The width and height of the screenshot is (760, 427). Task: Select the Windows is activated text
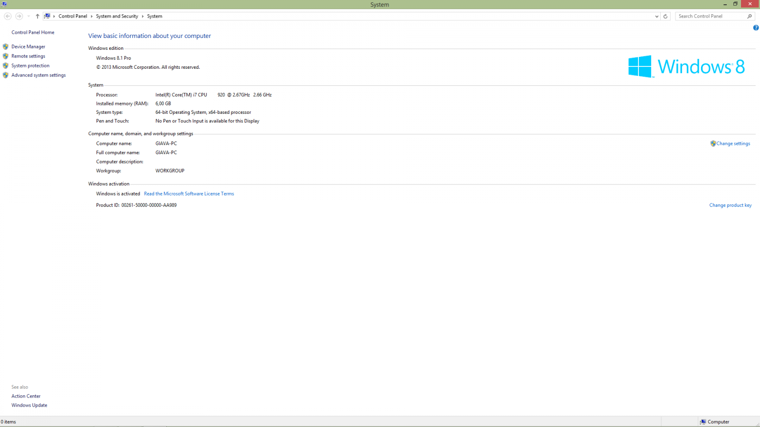tap(118, 194)
